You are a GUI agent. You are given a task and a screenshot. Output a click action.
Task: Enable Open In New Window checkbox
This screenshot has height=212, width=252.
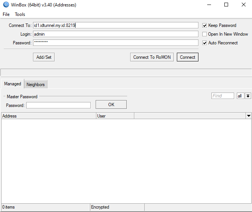tap(205, 34)
